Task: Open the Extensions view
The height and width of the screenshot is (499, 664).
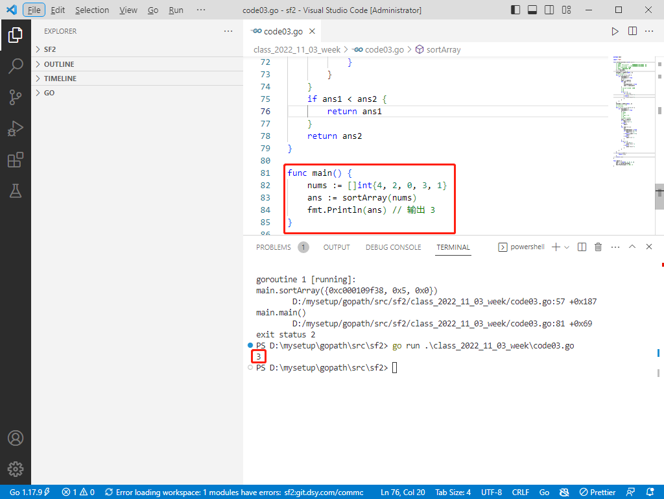Action: (16, 160)
